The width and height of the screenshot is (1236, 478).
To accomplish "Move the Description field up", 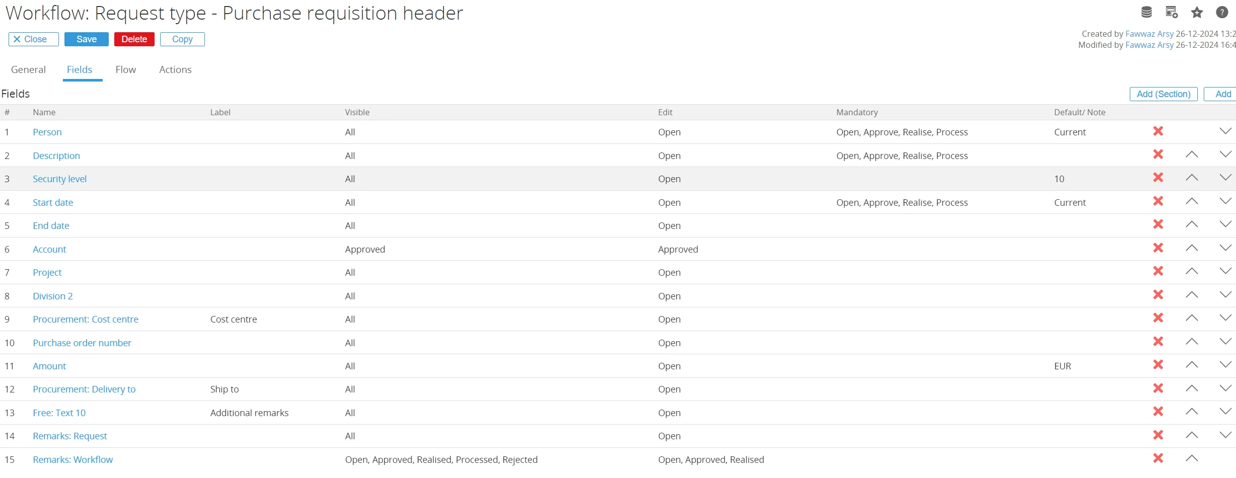I will 1191,154.
